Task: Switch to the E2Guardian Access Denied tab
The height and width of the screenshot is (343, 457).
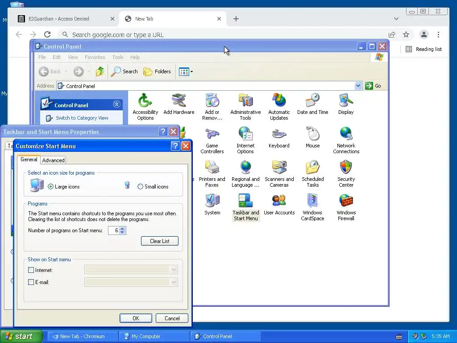Action: tap(66, 19)
